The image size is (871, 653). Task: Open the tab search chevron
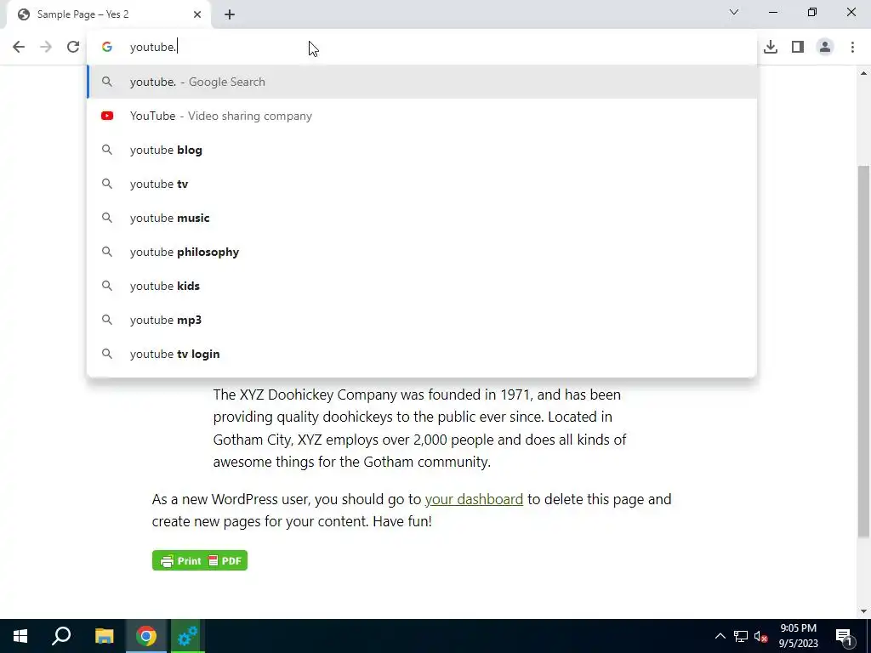click(734, 12)
